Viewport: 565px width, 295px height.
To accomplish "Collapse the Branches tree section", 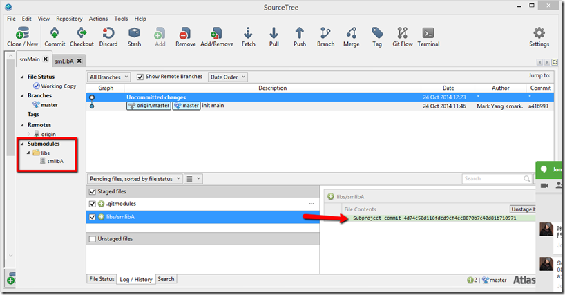I will [22, 95].
